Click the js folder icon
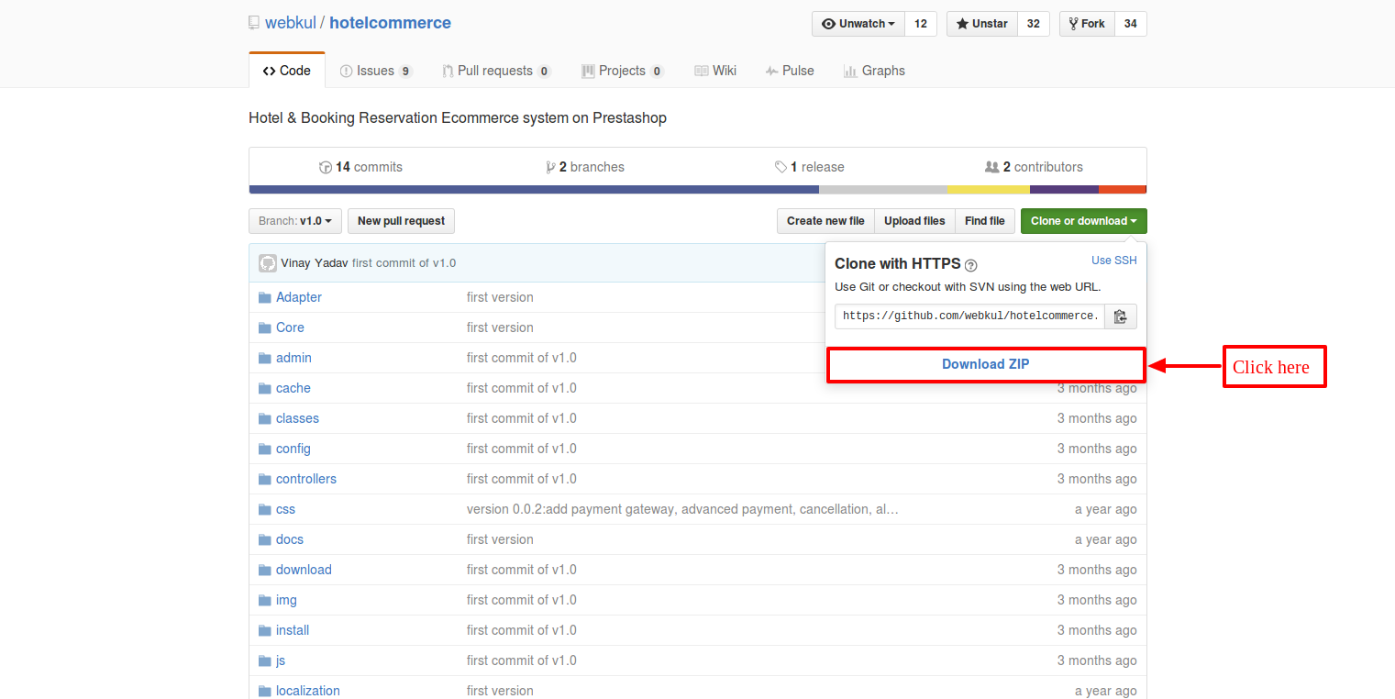This screenshot has width=1395, height=699. click(265, 660)
